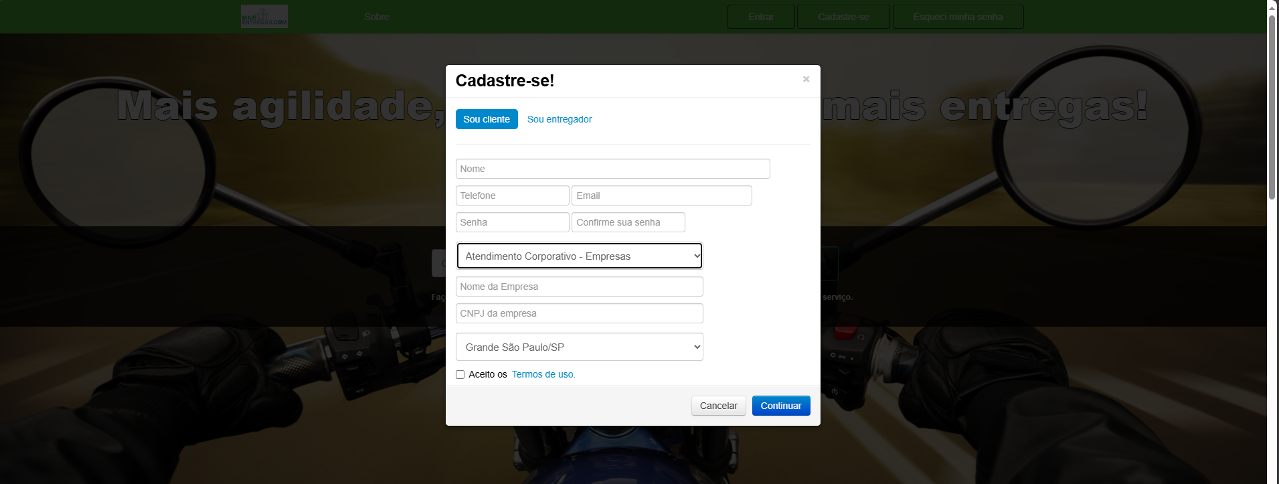Image resolution: width=1279 pixels, height=484 pixels.
Task: Open Esqueci minha senha in the navbar
Action: tap(958, 17)
